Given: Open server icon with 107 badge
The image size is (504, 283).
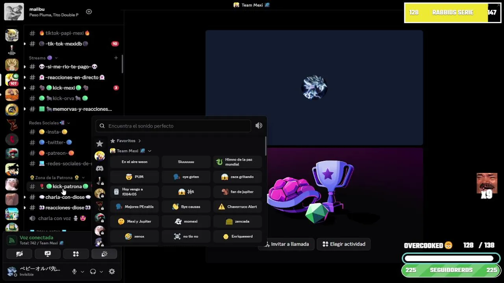Looking at the screenshot, I should coord(12,79).
